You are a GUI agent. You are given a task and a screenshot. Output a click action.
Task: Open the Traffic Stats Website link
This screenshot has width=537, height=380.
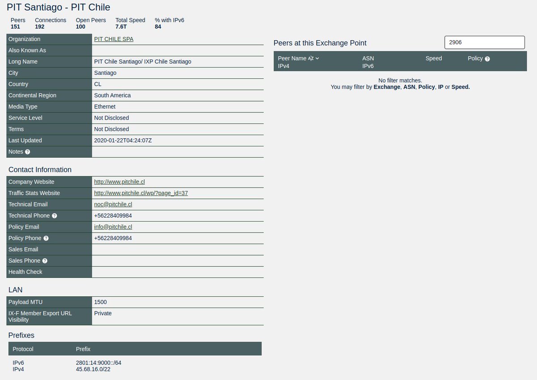pyautogui.click(x=141, y=193)
